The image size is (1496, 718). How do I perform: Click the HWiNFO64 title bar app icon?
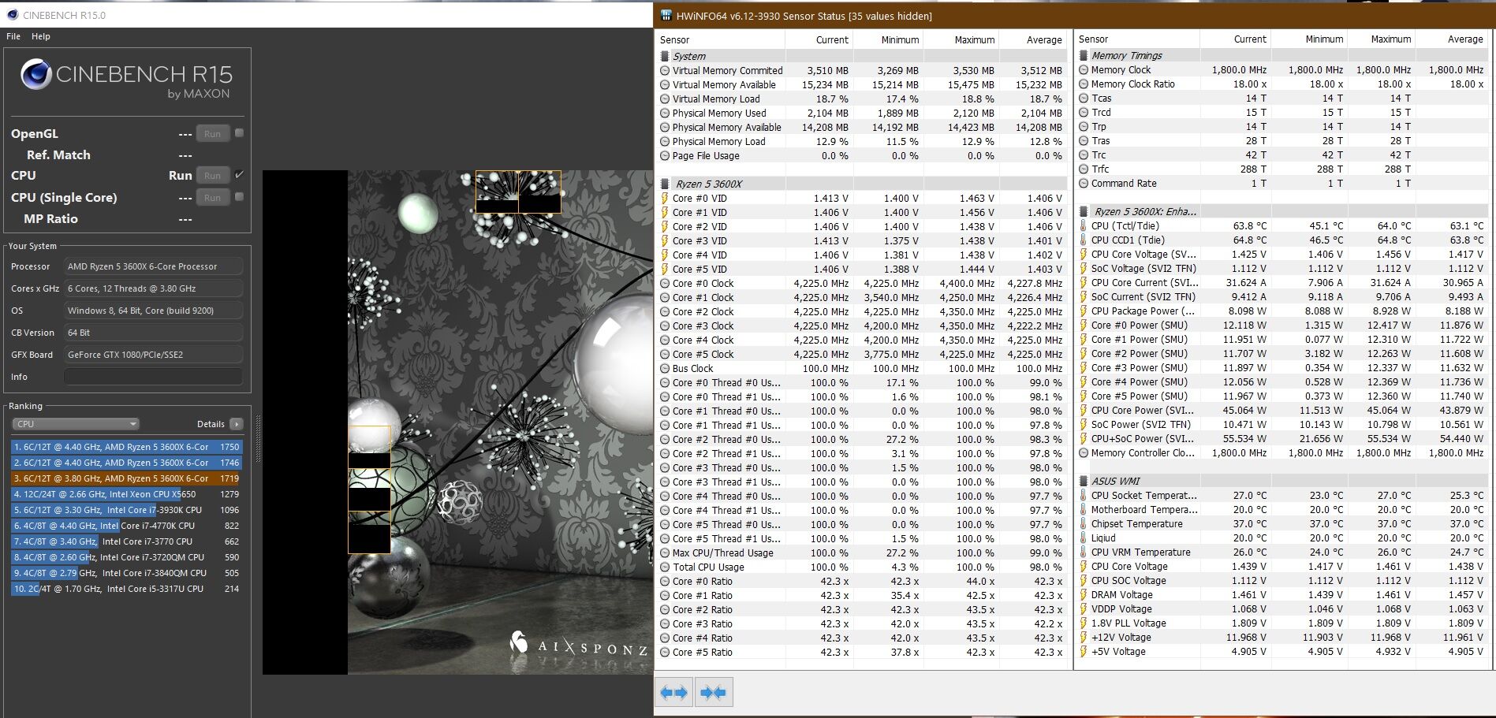coord(666,16)
